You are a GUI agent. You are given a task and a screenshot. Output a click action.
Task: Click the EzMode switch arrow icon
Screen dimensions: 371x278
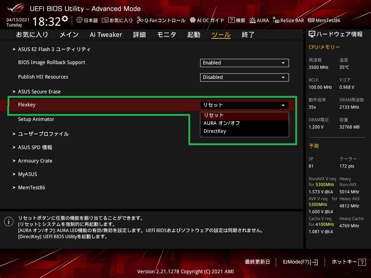(x=315, y=262)
